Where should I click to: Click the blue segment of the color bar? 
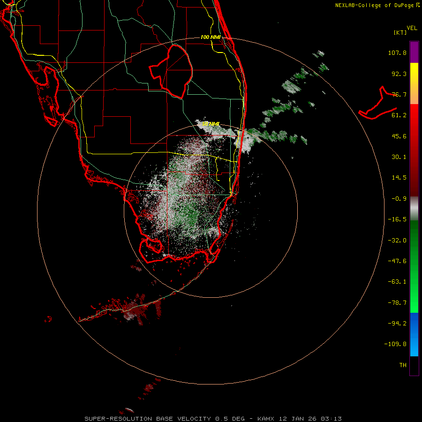pyautogui.click(x=414, y=334)
